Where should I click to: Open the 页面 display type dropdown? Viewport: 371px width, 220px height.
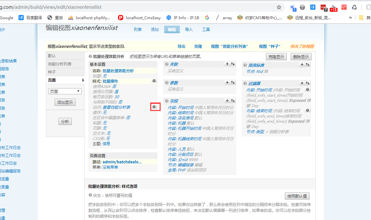[65, 91]
